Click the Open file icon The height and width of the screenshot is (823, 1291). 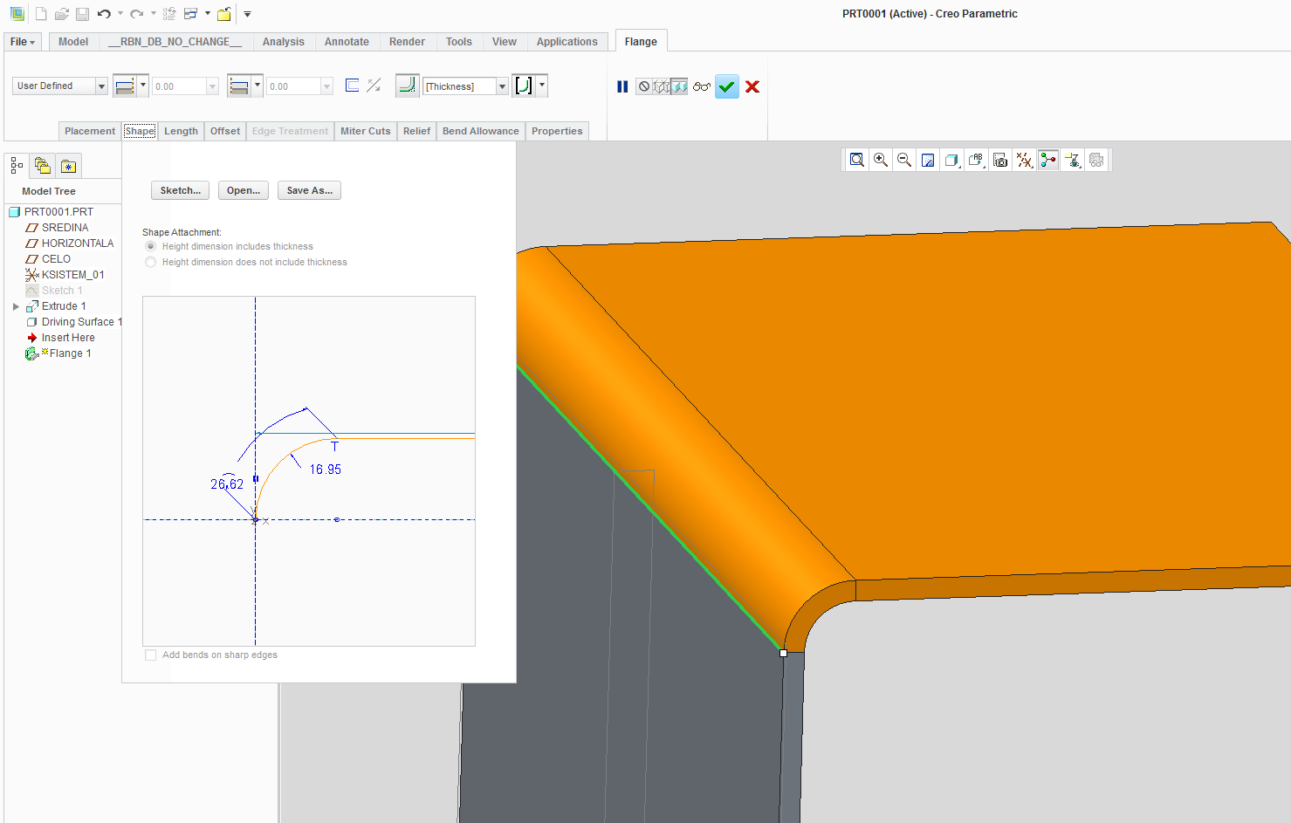(x=62, y=14)
